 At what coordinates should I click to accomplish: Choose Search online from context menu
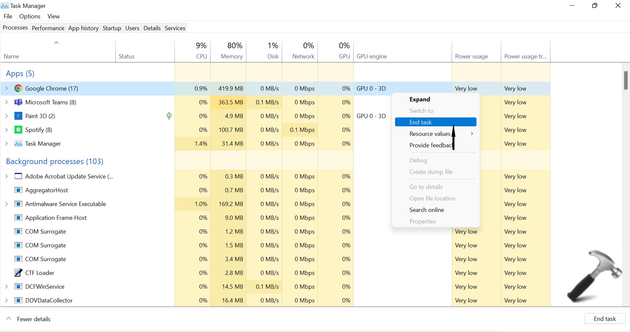pyautogui.click(x=427, y=210)
